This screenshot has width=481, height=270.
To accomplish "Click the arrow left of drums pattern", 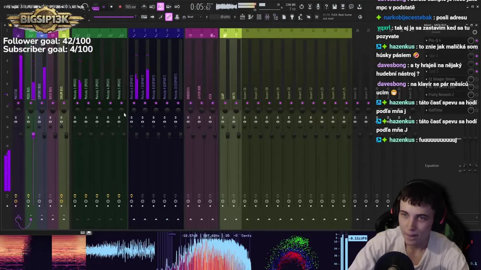I will tap(206, 17).
